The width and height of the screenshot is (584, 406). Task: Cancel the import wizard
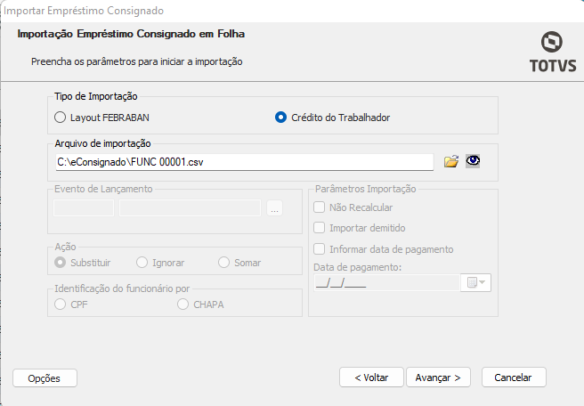coord(514,378)
